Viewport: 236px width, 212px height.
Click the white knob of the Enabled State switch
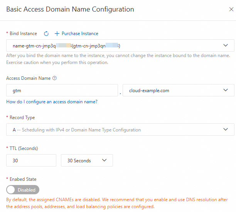click(11, 190)
